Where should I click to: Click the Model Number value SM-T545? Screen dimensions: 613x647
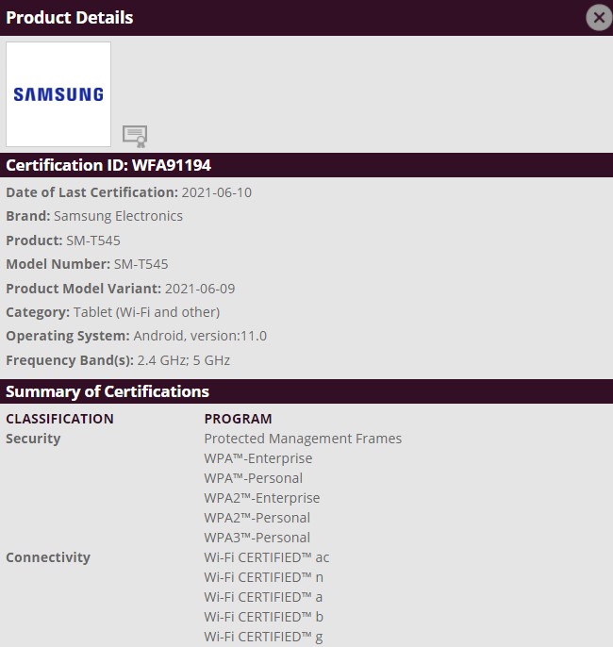pyautogui.click(x=141, y=264)
